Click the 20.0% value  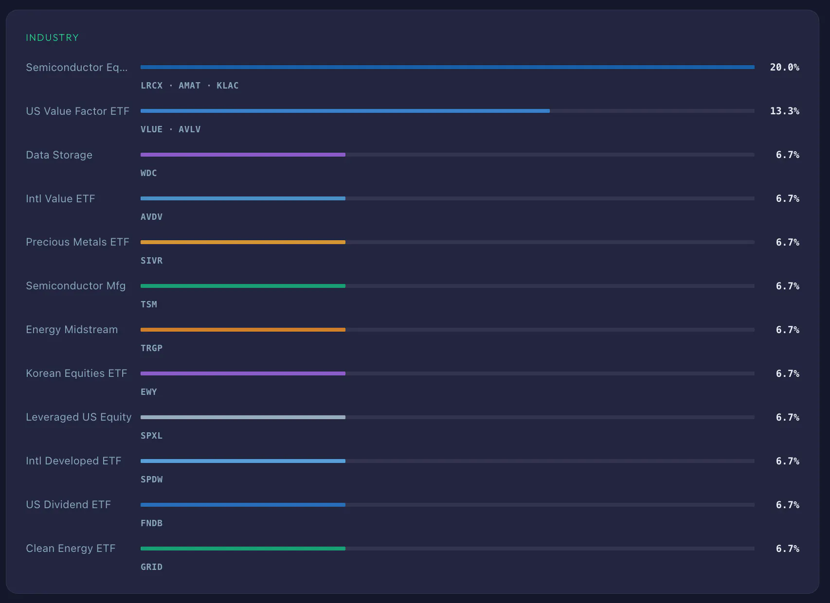(x=785, y=67)
